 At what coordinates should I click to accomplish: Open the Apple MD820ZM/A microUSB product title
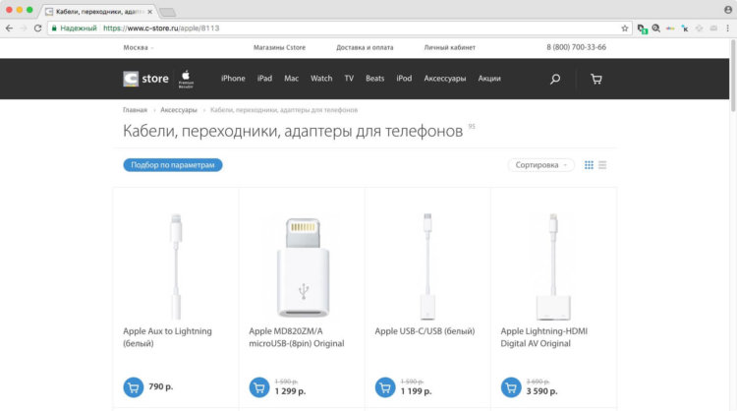click(297, 337)
